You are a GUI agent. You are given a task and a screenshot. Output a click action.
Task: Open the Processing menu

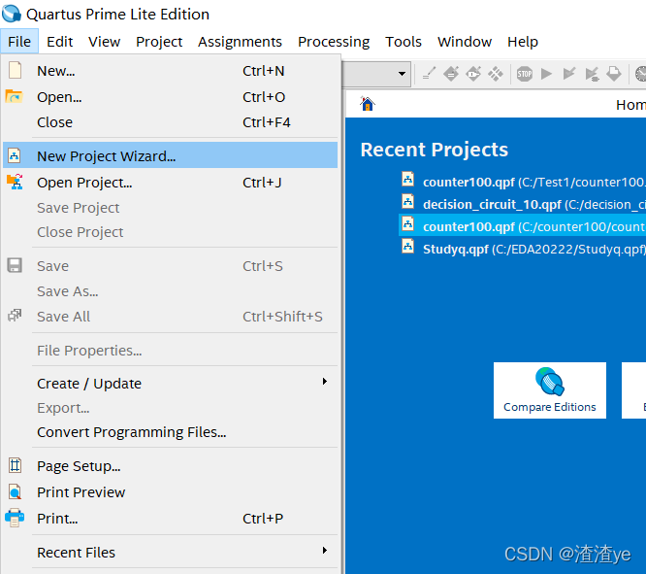click(334, 41)
